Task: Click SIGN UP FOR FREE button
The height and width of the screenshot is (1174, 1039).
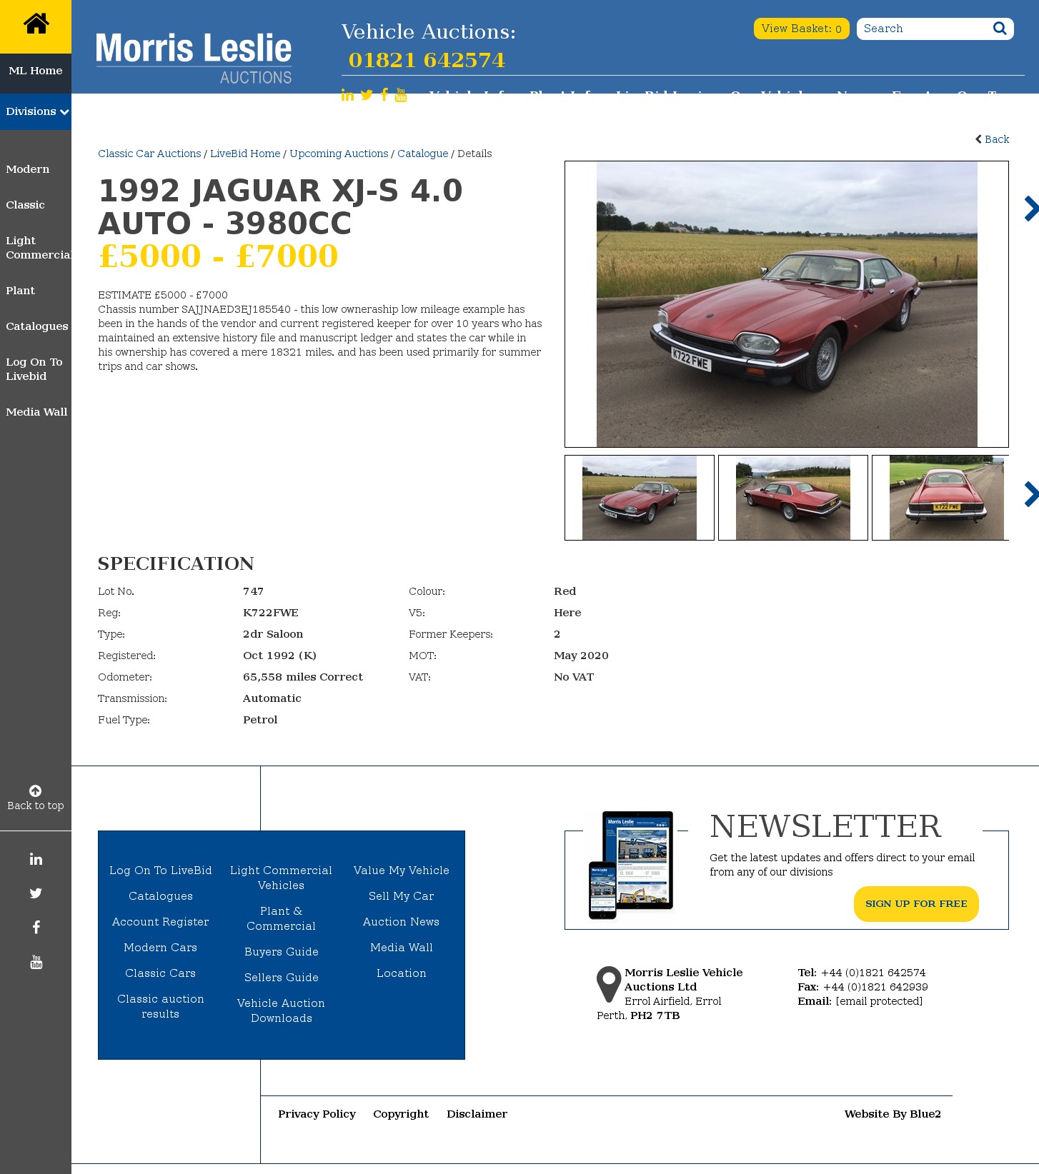Action: click(x=916, y=904)
